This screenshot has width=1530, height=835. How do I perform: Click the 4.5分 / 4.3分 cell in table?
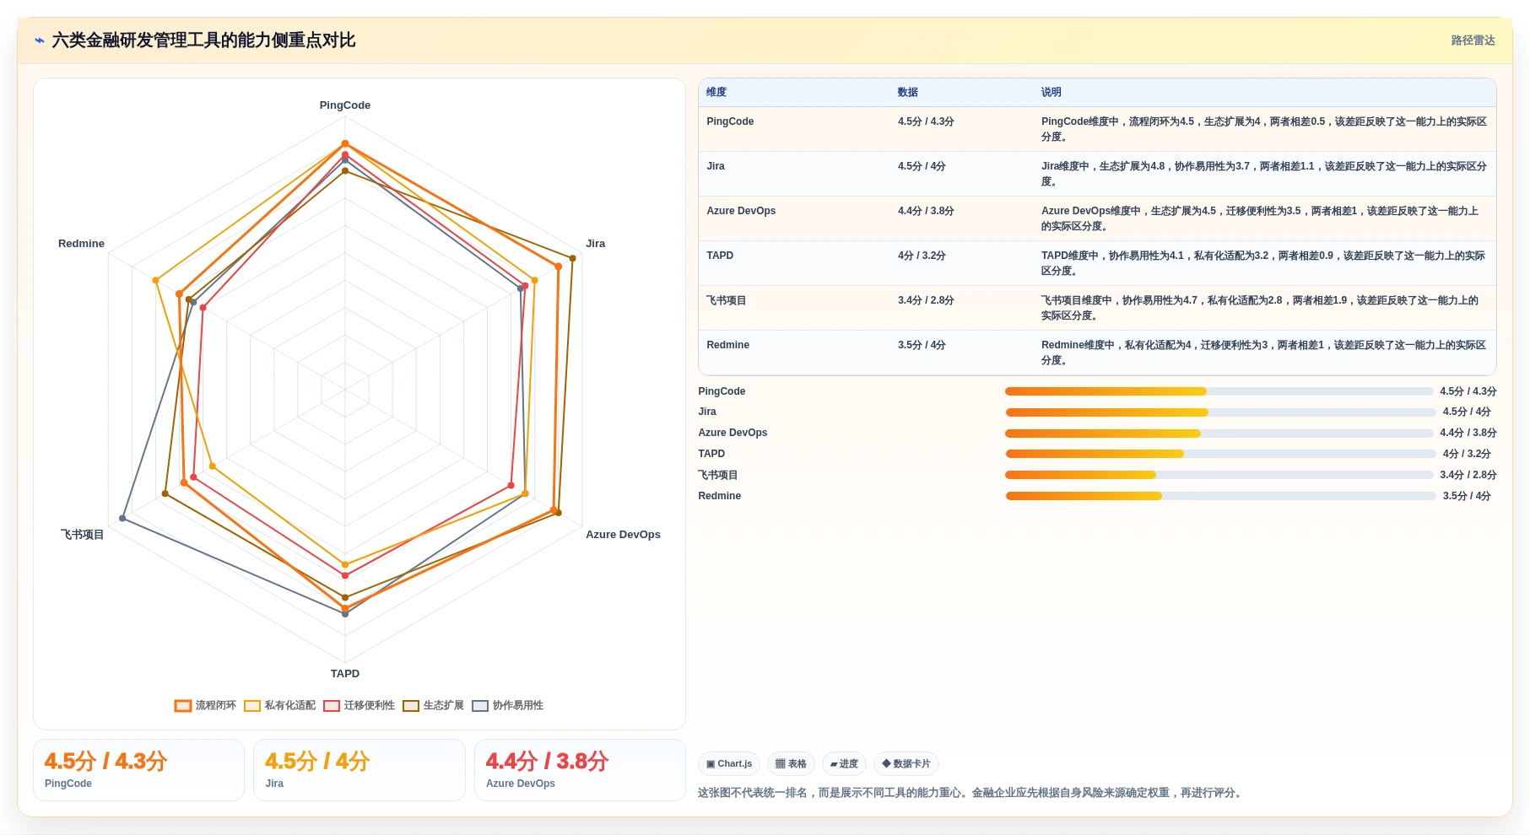(926, 121)
